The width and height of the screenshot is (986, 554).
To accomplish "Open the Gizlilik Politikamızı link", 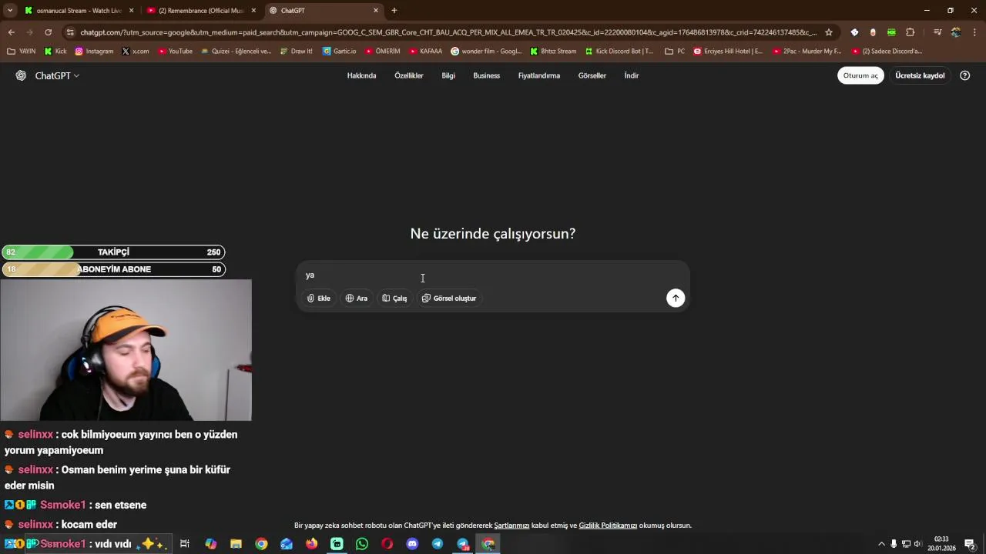I will [608, 526].
